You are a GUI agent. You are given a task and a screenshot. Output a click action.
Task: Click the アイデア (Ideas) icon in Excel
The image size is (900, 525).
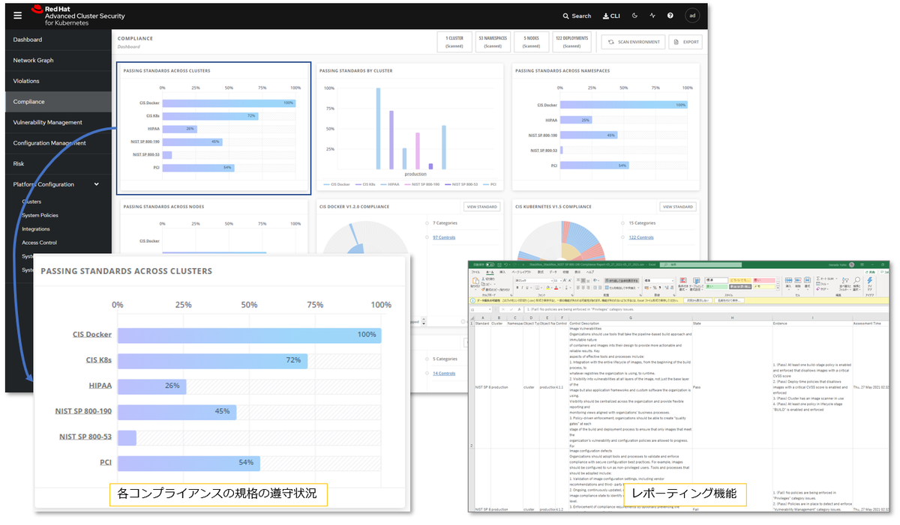tap(869, 284)
